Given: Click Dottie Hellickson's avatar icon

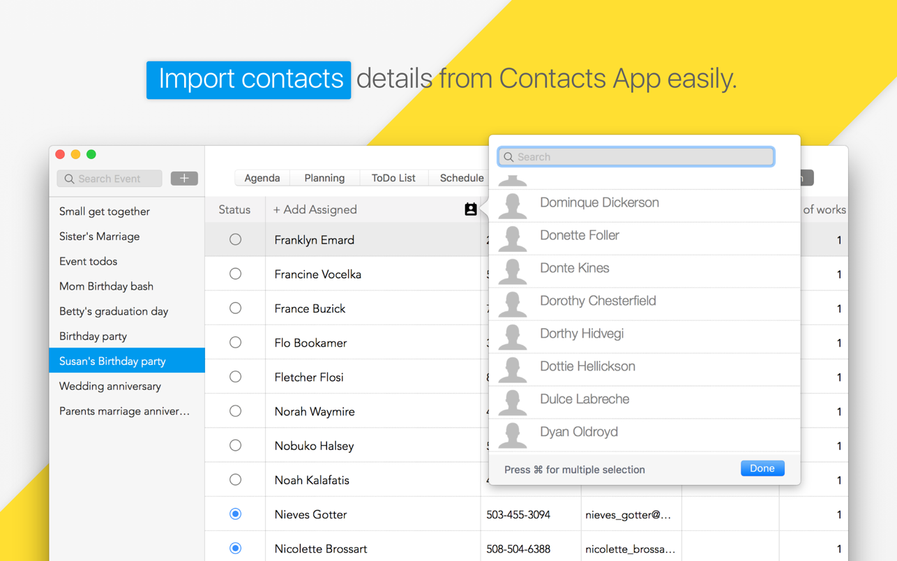Looking at the screenshot, I should (x=513, y=369).
